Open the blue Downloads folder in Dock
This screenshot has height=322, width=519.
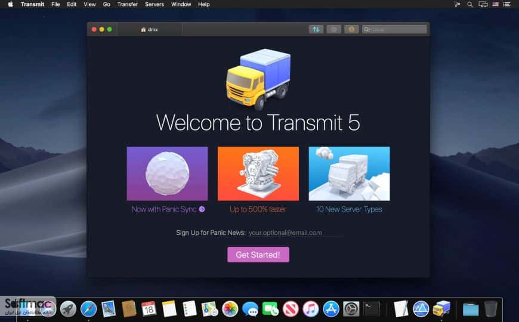[471, 309]
